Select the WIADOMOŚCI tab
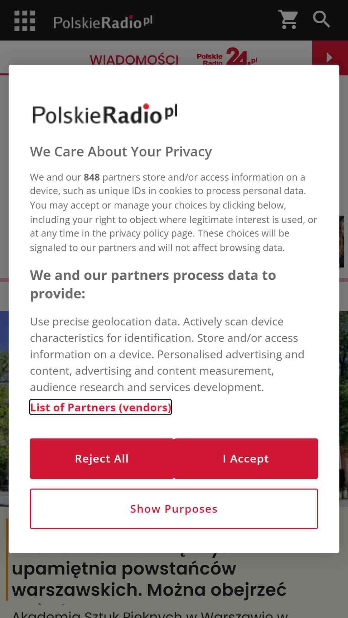Viewport: 348px width, 618px height. click(134, 59)
